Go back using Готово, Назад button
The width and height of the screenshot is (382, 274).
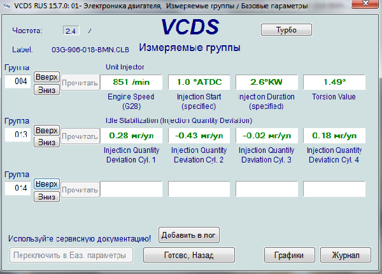tap(189, 255)
